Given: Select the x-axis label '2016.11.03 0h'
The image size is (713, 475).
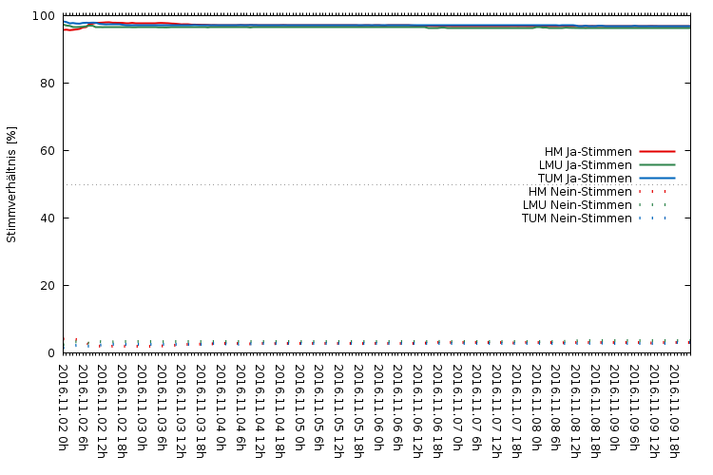Looking at the screenshot, I should point(142,408).
